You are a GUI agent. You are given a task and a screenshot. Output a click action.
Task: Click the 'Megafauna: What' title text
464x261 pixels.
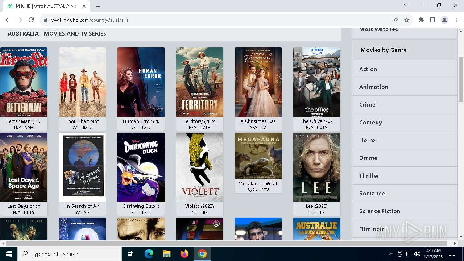click(x=258, y=183)
